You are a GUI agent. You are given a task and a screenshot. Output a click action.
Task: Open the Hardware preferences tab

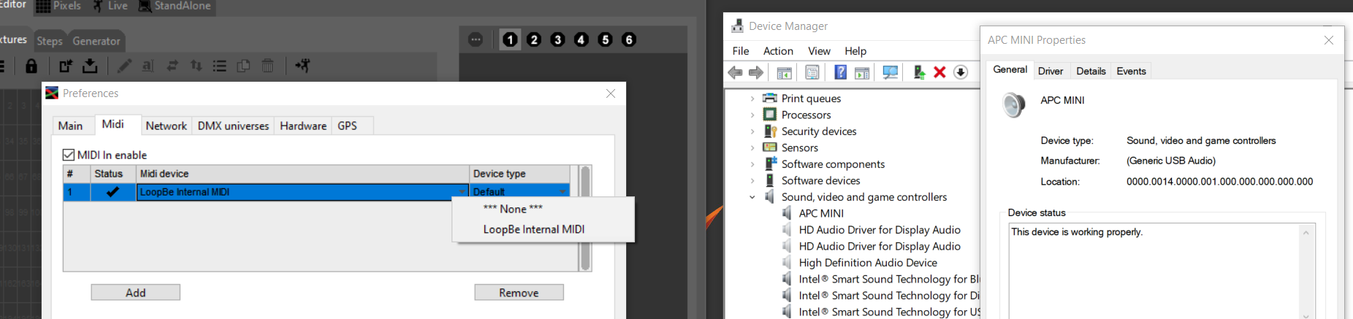[x=303, y=126]
